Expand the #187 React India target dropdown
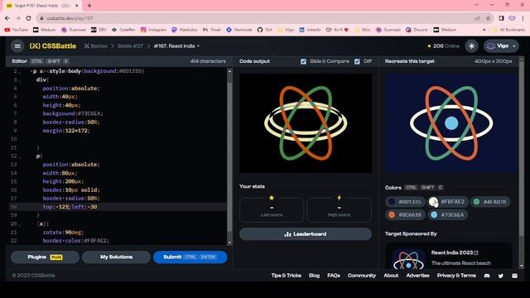530x298 pixels. (x=176, y=46)
